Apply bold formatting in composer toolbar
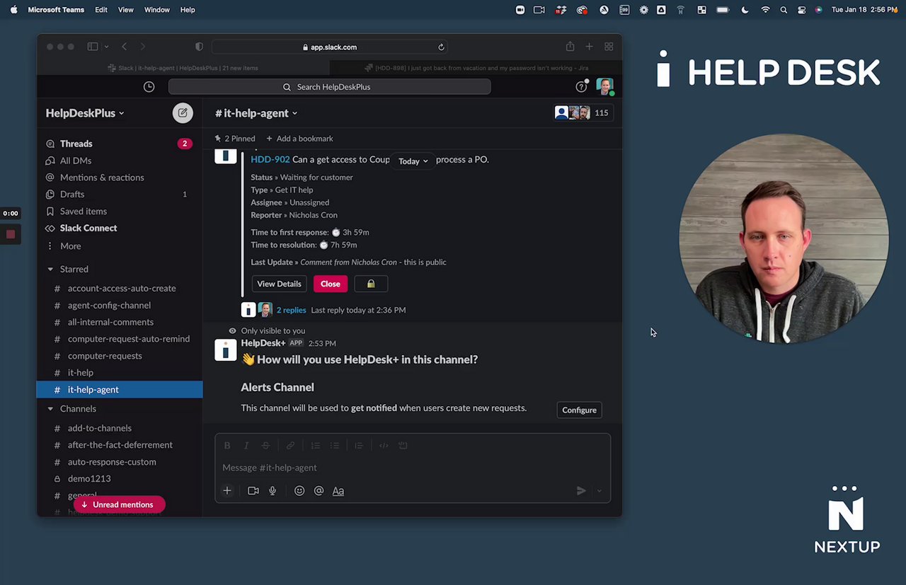906x585 pixels. coord(227,446)
